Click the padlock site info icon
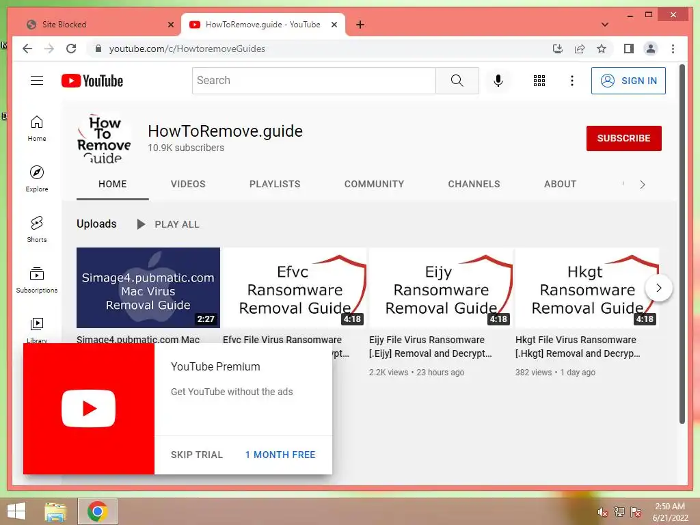The width and height of the screenshot is (700, 525). point(98,49)
